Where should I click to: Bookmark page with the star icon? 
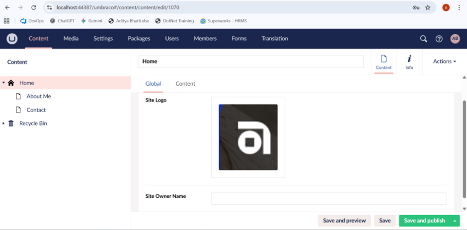pyautogui.click(x=428, y=7)
